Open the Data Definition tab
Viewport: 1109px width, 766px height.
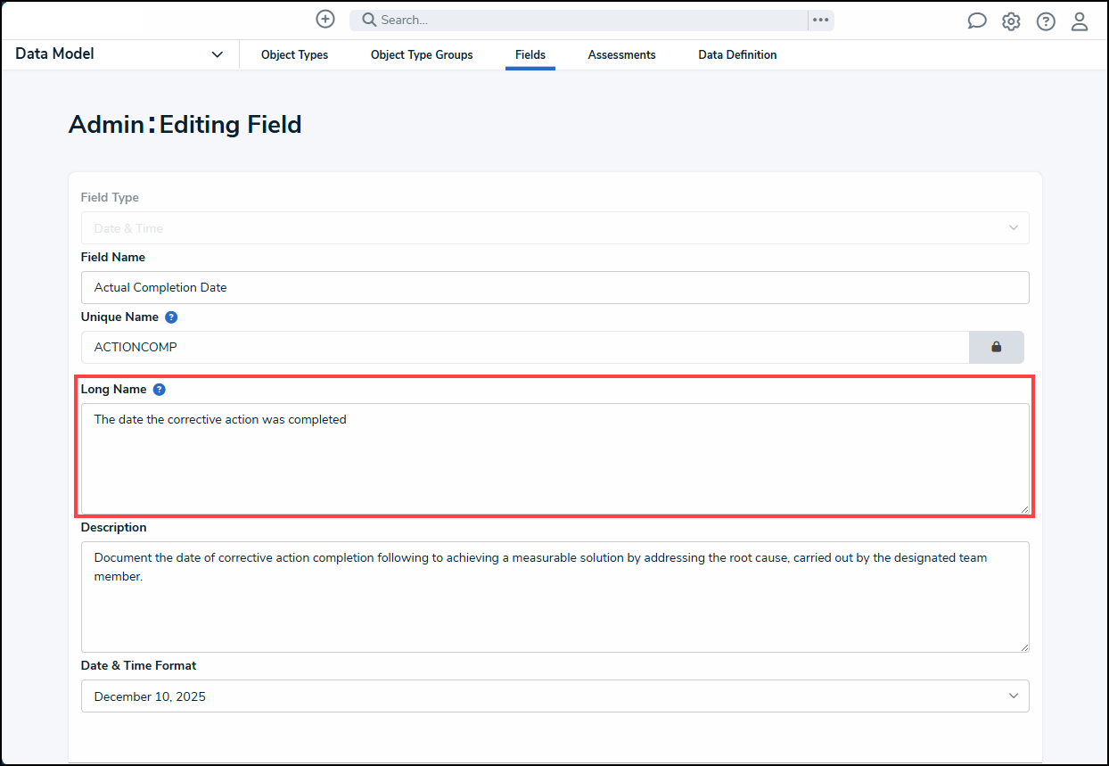737,55
